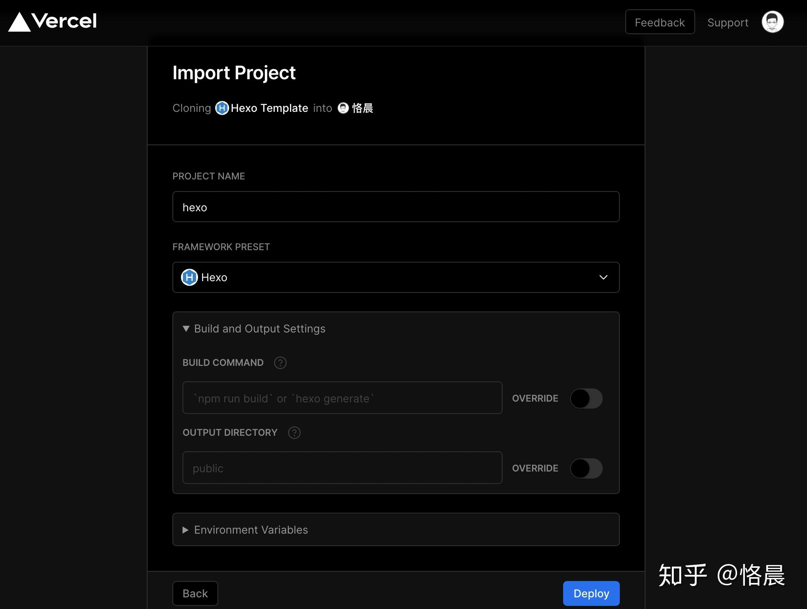Click the Hexo Template link text
Screen dimensions: 807x609
269,108
